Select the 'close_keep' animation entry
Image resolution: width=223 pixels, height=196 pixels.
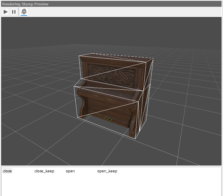tap(44, 171)
